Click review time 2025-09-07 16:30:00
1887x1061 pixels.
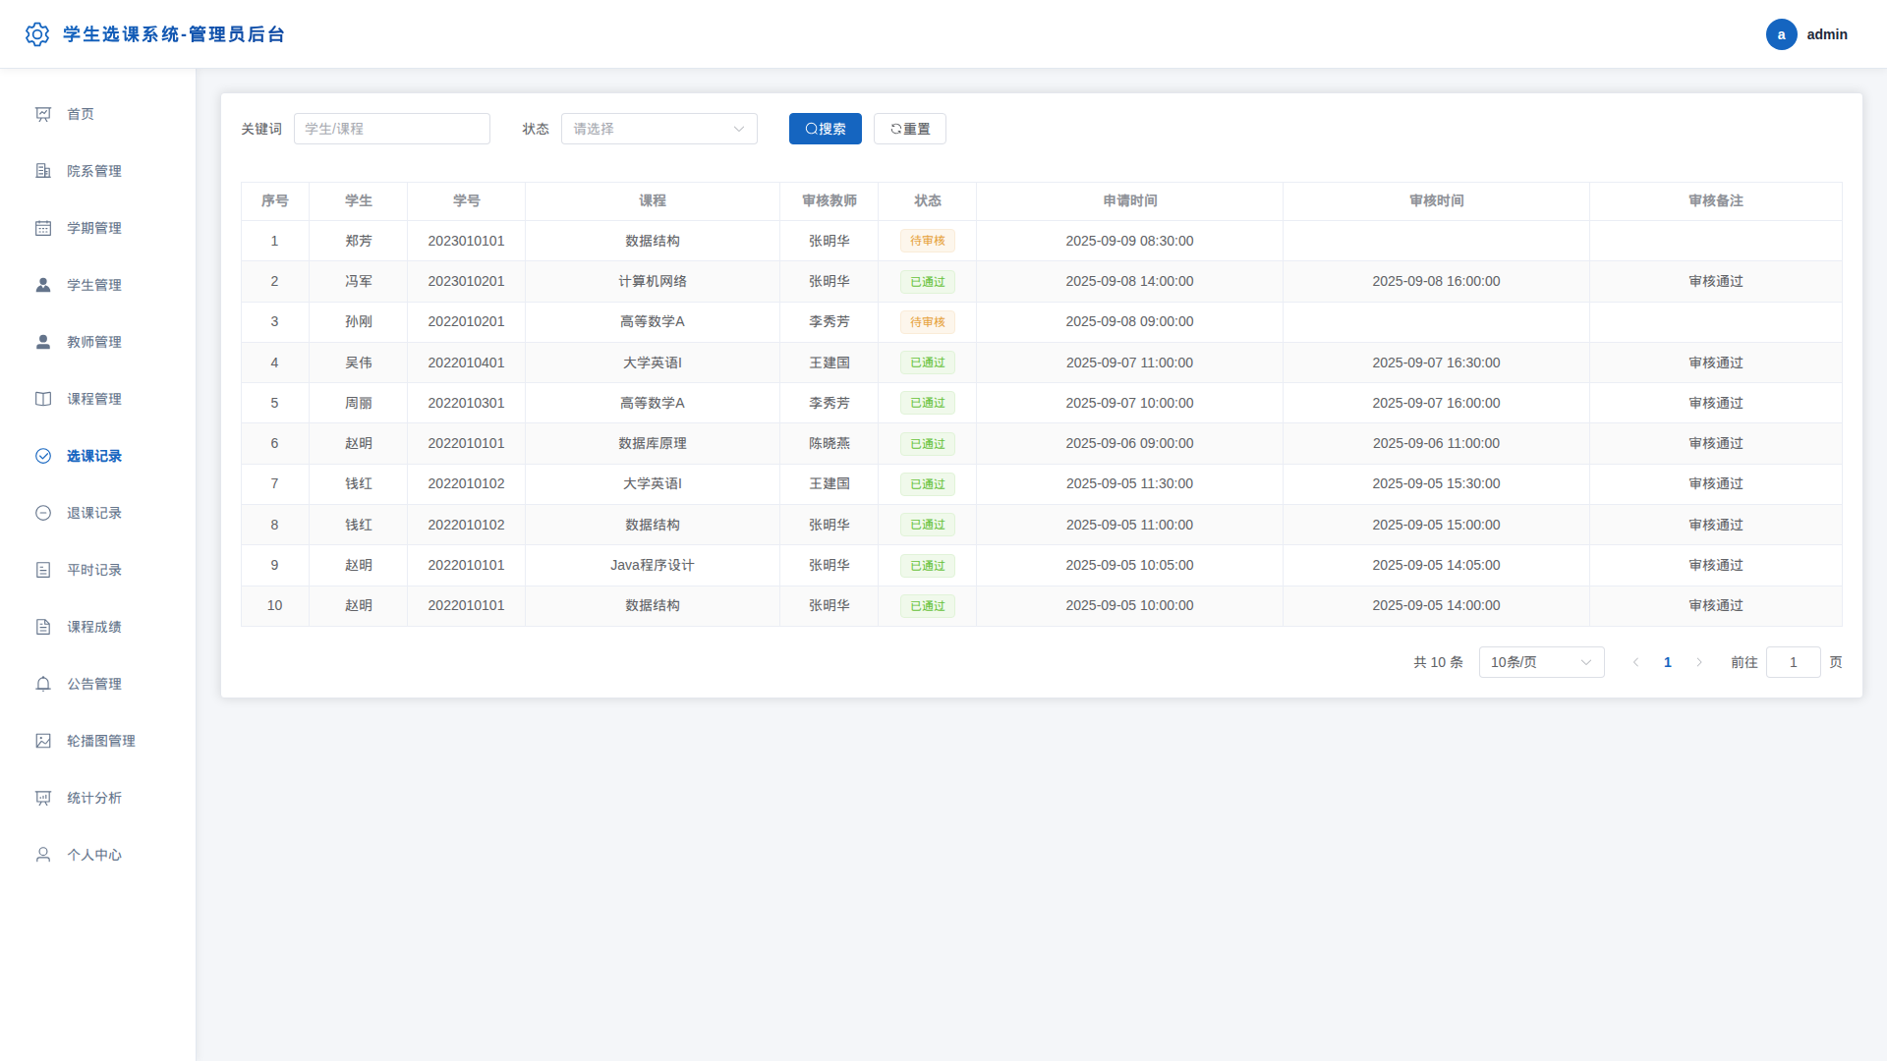tap(1436, 363)
